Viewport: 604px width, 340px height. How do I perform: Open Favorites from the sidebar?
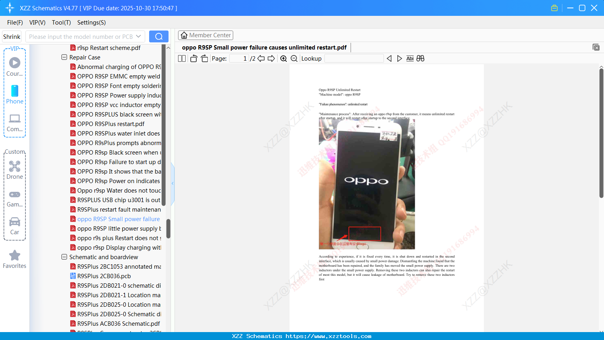pyautogui.click(x=14, y=259)
